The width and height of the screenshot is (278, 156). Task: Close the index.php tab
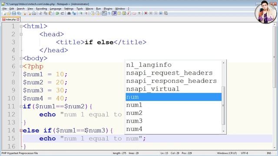(18, 19)
